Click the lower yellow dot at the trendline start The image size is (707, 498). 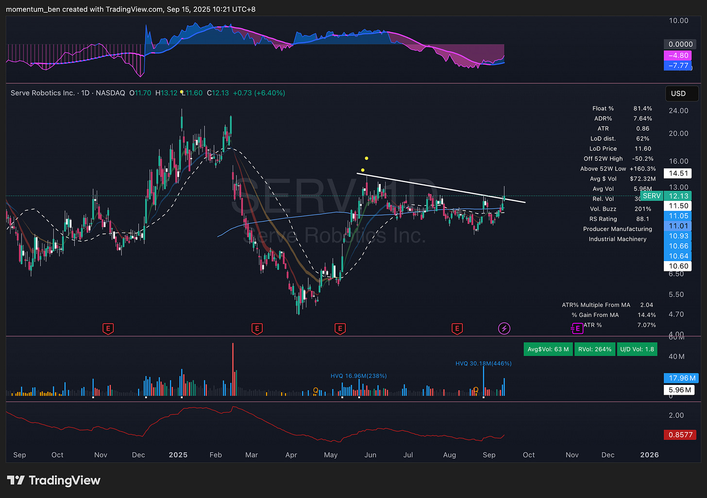click(362, 170)
